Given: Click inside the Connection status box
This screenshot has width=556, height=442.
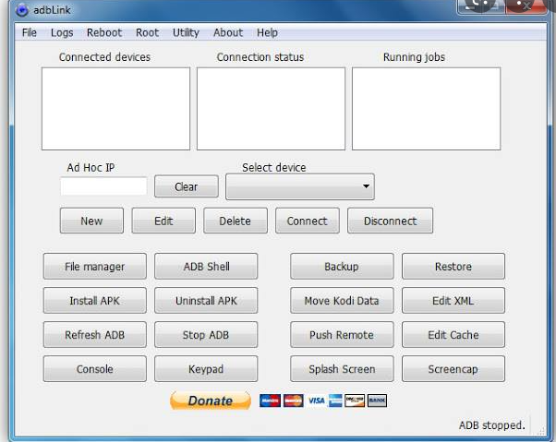Looking at the screenshot, I should coord(271,109).
